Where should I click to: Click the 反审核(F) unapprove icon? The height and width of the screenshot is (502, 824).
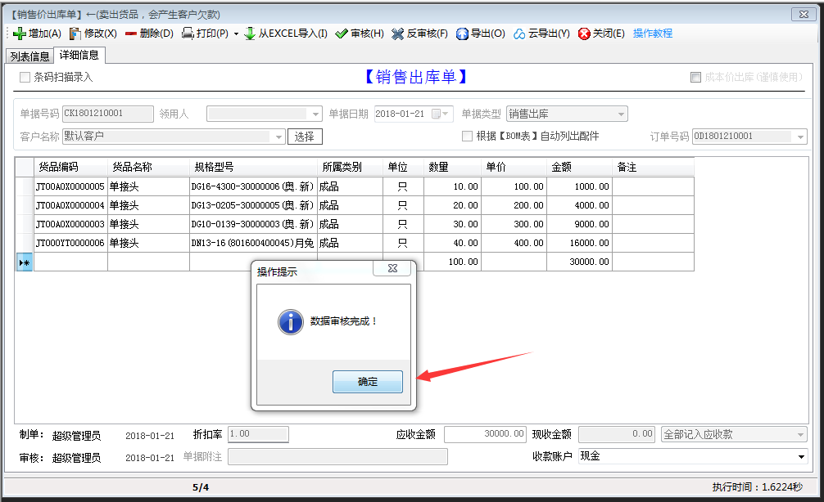click(398, 34)
